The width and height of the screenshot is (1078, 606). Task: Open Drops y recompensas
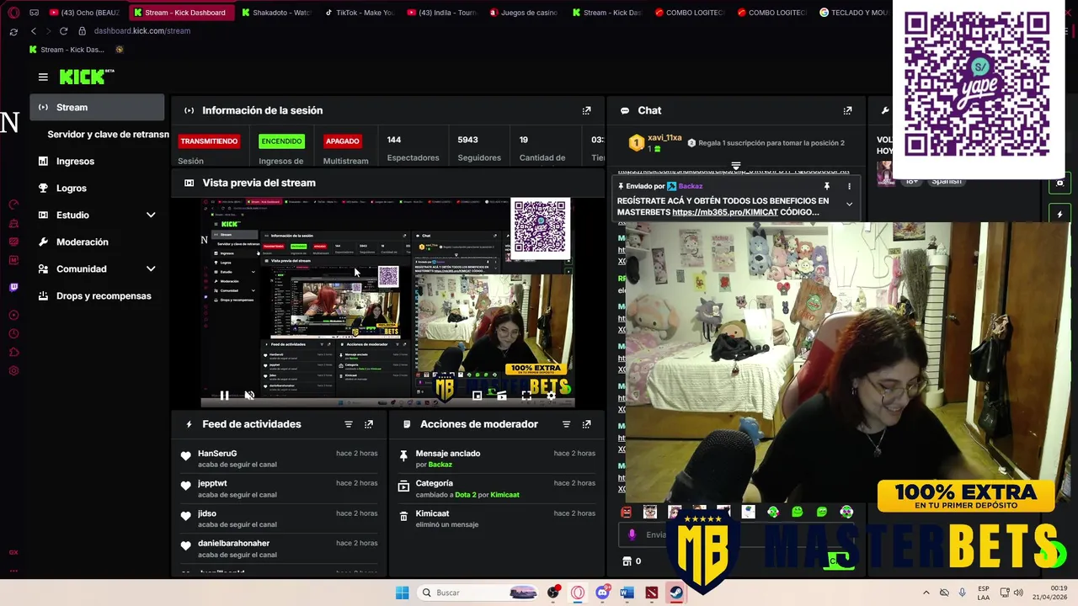97,295
